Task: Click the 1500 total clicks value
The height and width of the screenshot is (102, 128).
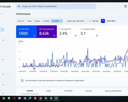Action: (23, 33)
